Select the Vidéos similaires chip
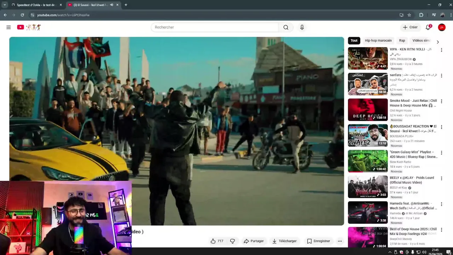Image resolution: width=453 pixels, height=255 pixels. pos(422,40)
